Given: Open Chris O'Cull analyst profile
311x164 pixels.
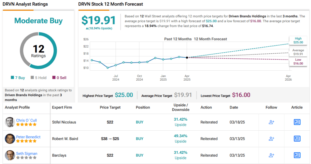Looking at the screenshot, I should click(26, 120).
